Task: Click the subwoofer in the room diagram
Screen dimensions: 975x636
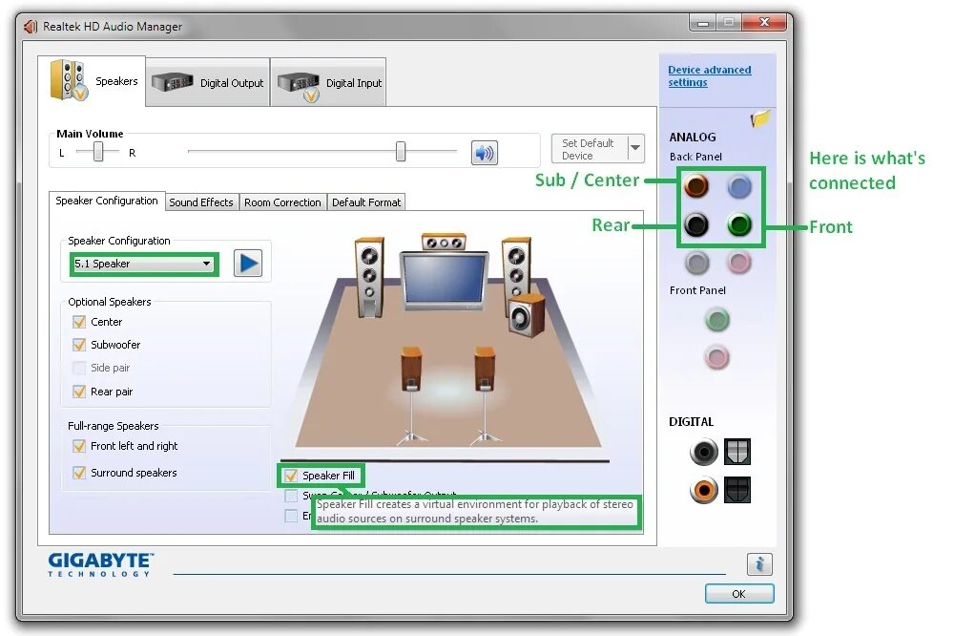Action: click(x=527, y=316)
